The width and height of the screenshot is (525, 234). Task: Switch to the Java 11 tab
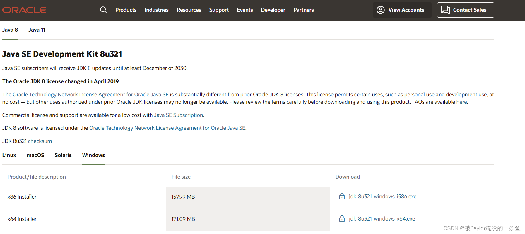(x=37, y=30)
